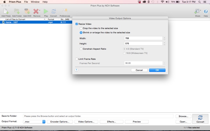This screenshot has width=210, height=131.
Task: Click the Add Folder toolbar icon
Action: pos(17,12)
